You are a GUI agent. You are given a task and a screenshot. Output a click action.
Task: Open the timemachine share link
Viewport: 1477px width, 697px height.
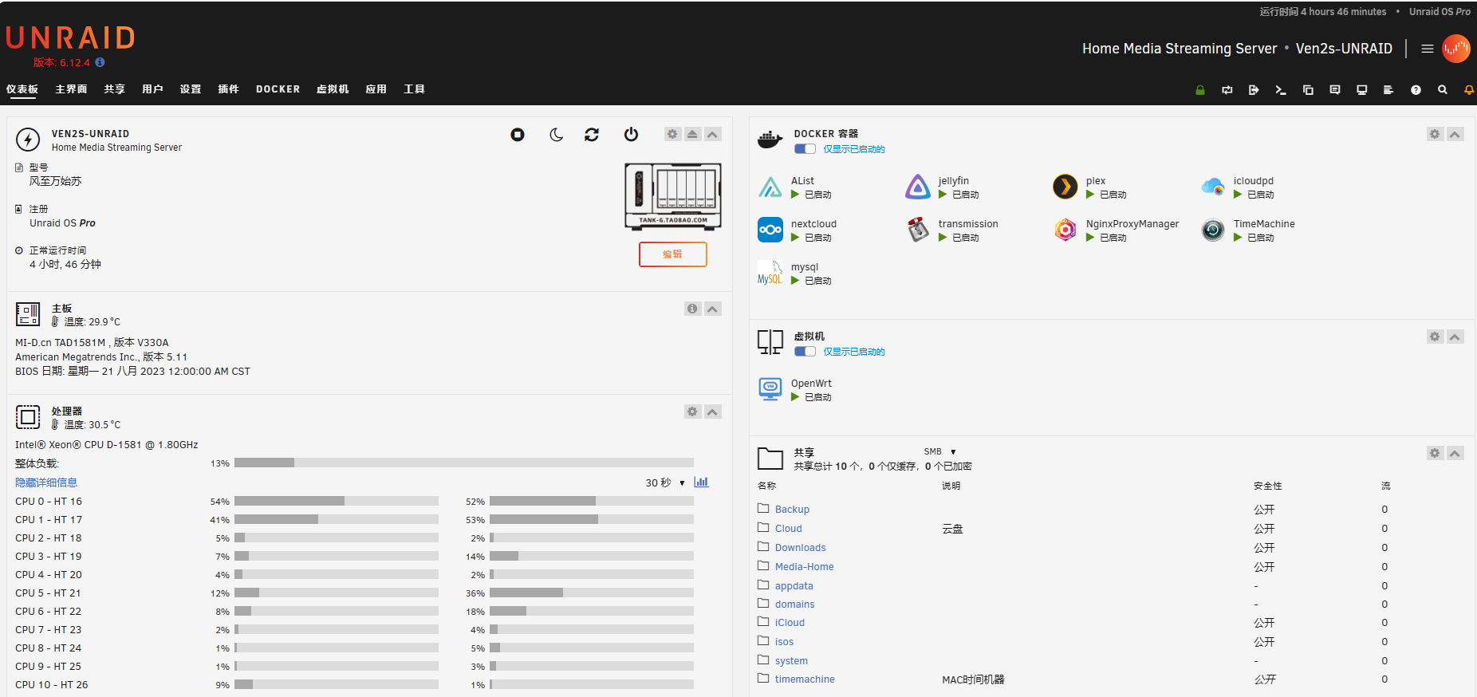pos(805,679)
